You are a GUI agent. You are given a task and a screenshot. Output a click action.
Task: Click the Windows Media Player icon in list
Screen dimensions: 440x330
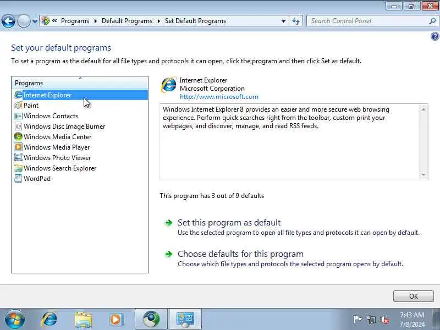[18, 147]
